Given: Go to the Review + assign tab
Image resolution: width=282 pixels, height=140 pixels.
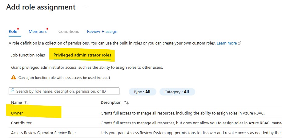Looking at the screenshot, I should pos(102,31).
